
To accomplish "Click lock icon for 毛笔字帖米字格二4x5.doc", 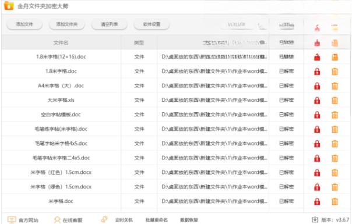I will coord(317,158).
